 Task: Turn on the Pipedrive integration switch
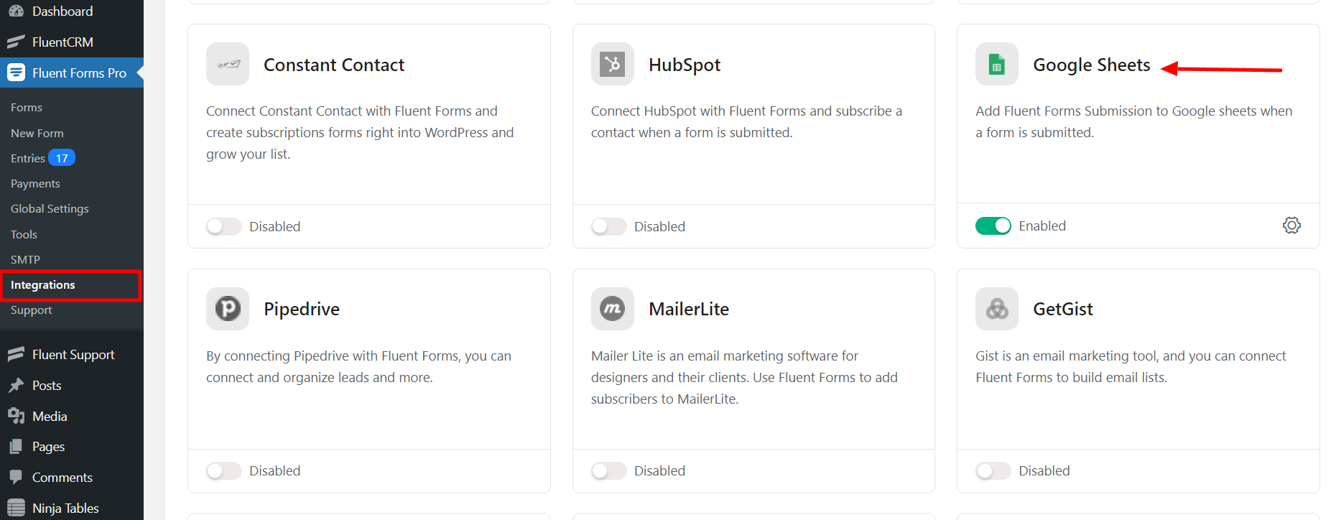coord(223,470)
